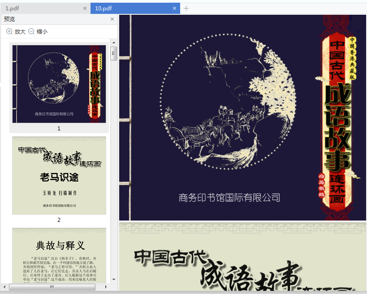Click the 缩小 zoom out magnifier icon
The height and width of the screenshot is (294, 367).
(x=31, y=31)
